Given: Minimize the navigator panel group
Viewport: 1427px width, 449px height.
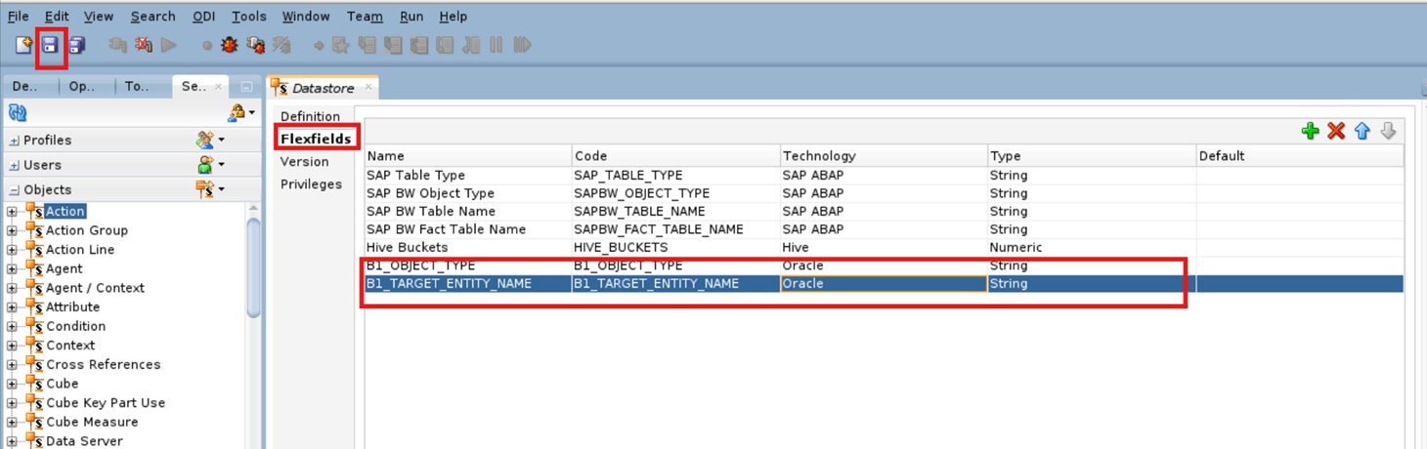Looking at the screenshot, I should pyautogui.click(x=247, y=87).
